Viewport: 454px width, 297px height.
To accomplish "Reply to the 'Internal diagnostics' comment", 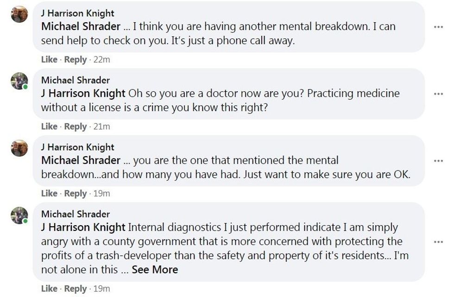I will [76, 289].
